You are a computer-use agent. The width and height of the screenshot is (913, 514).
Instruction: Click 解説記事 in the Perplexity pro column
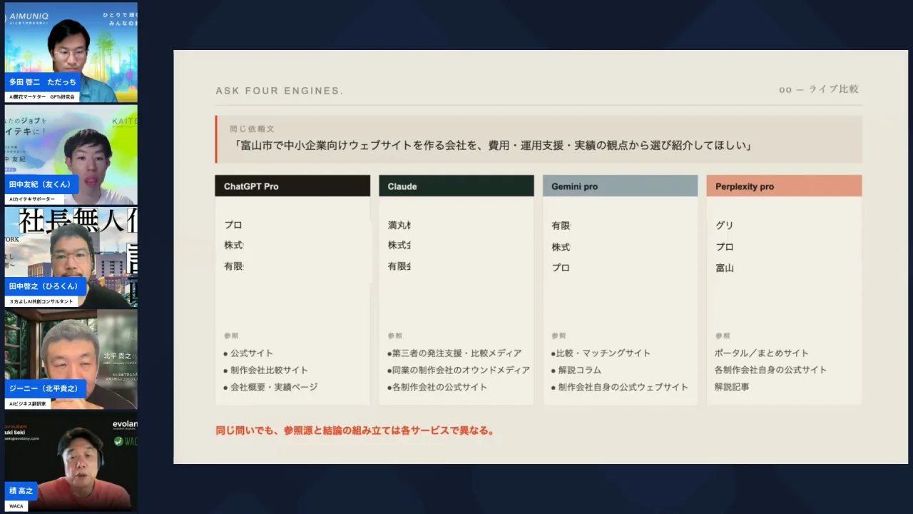click(732, 387)
